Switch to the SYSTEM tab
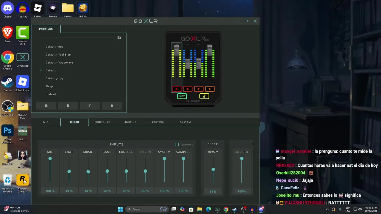Screen dimensions: 381x214 click(185, 122)
